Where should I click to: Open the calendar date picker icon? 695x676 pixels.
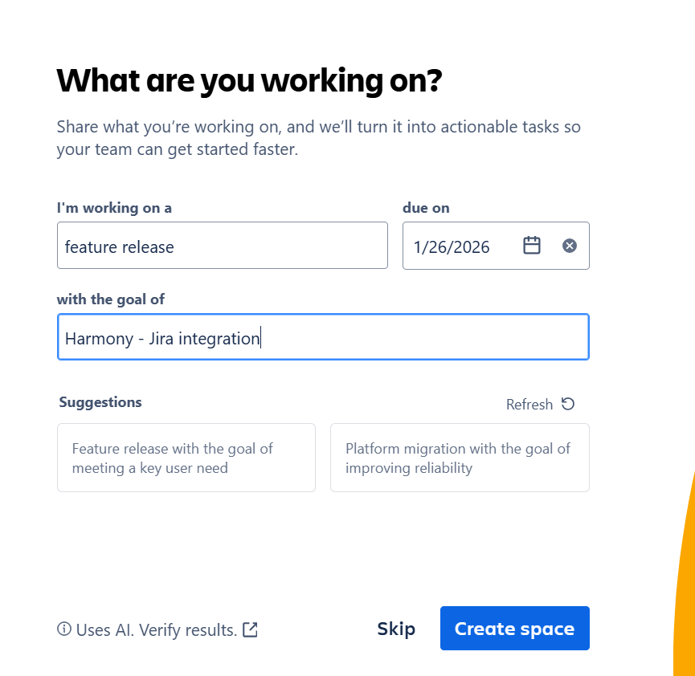[532, 246]
